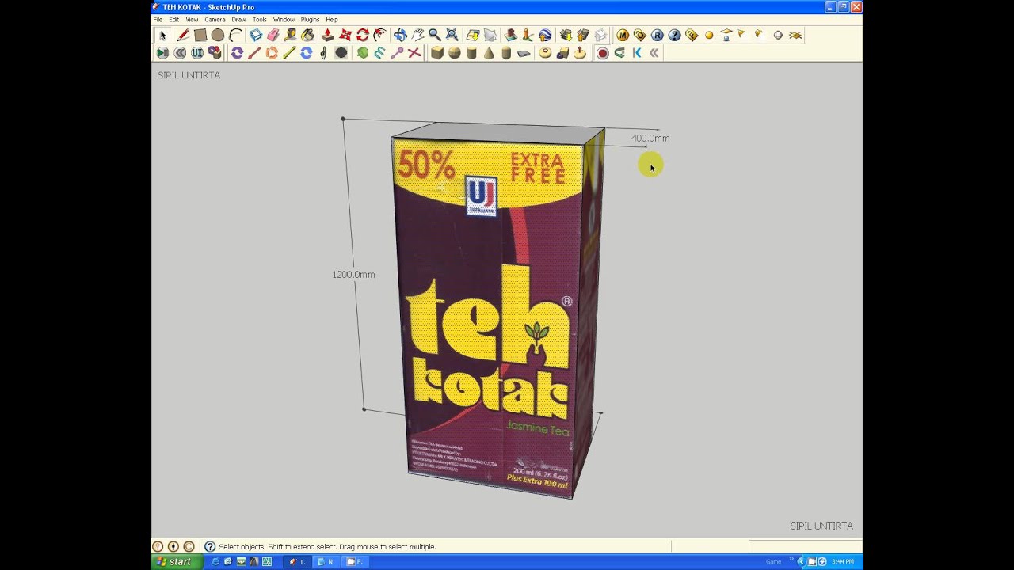The width and height of the screenshot is (1014, 570).
Task: Click the red X plugin icon
Action: pos(414,53)
